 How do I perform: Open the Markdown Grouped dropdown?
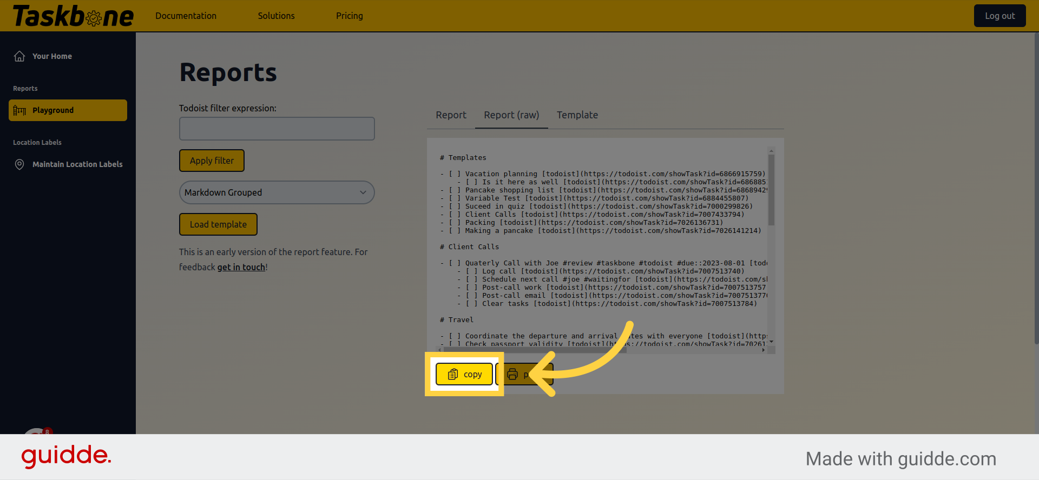277,192
